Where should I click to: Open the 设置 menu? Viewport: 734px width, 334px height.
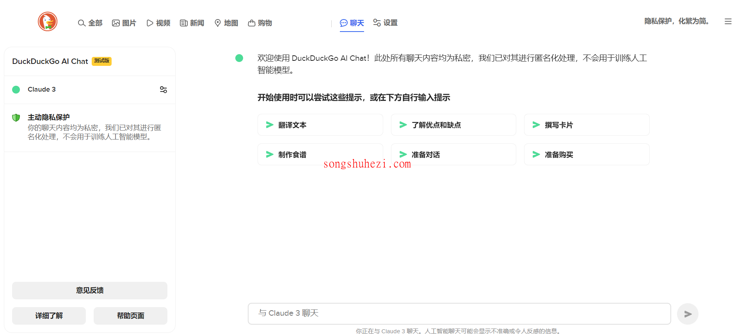(385, 23)
